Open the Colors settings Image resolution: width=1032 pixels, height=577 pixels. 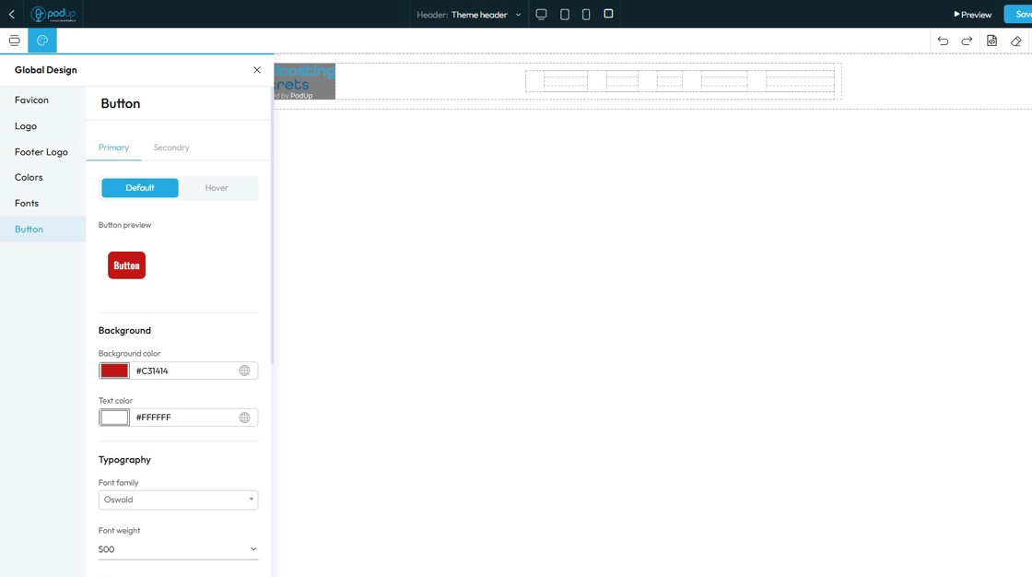coord(42,177)
